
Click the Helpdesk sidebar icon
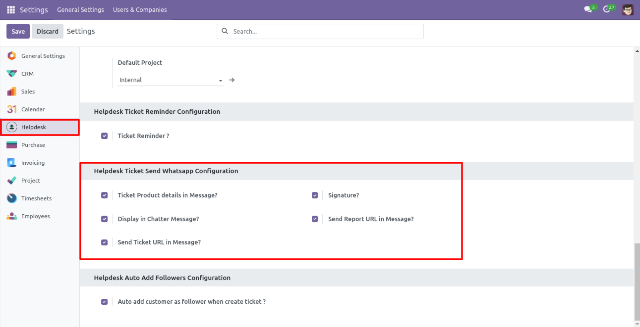point(12,127)
